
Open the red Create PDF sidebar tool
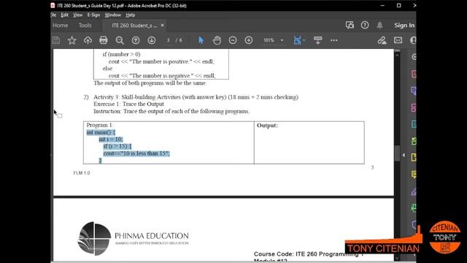pos(414,74)
